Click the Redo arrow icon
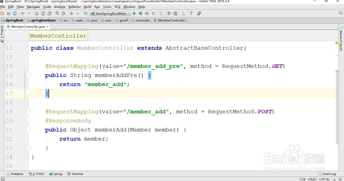Screen dimensions: 344x181 point(29,14)
